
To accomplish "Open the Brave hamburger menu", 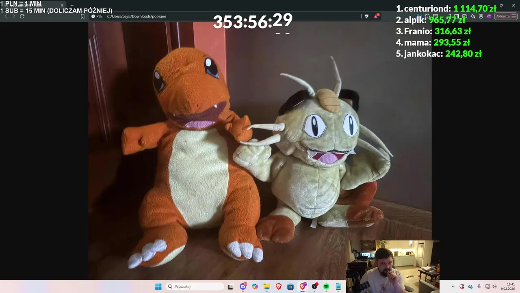I will [x=514, y=16].
